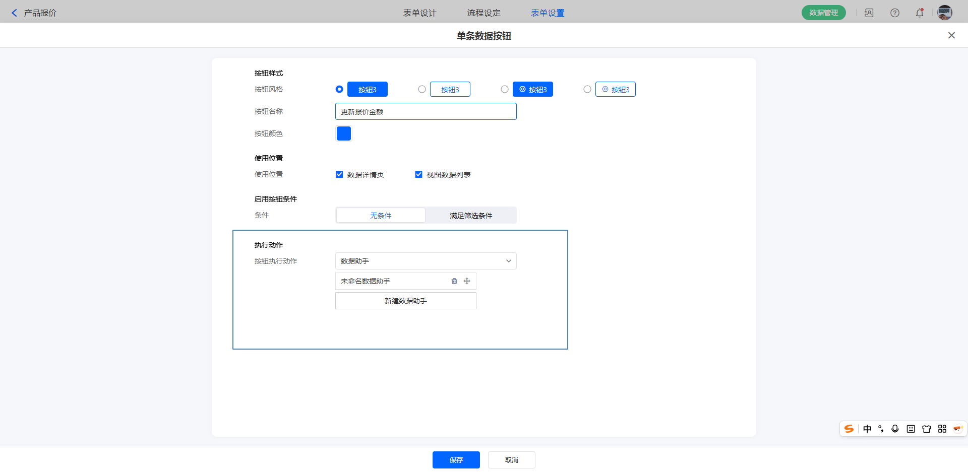Image resolution: width=968 pixels, height=472 pixels.
Task: Delete the 未命名数据助手 entry
Action: click(x=454, y=281)
